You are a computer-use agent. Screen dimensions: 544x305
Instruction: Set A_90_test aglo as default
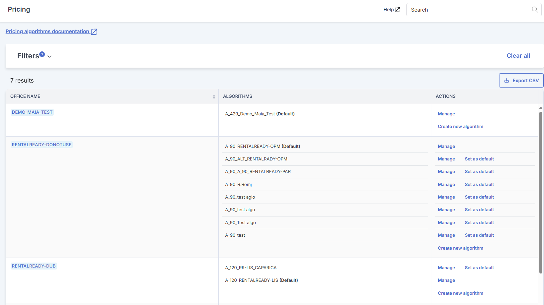479,197
